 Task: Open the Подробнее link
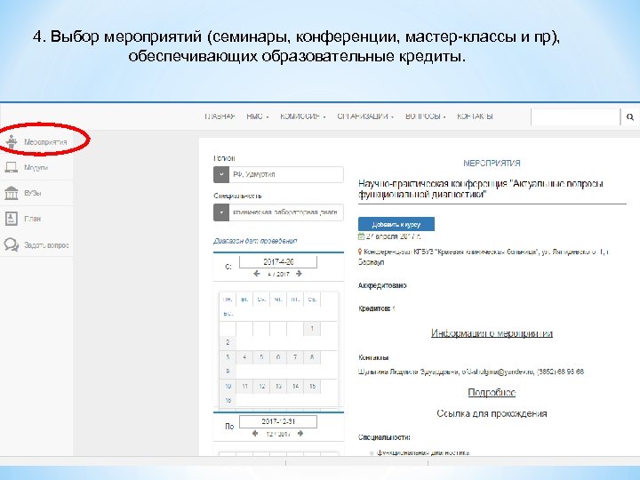click(x=492, y=392)
